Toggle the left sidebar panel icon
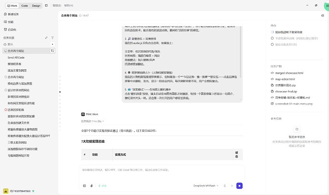 click(46, 5)
